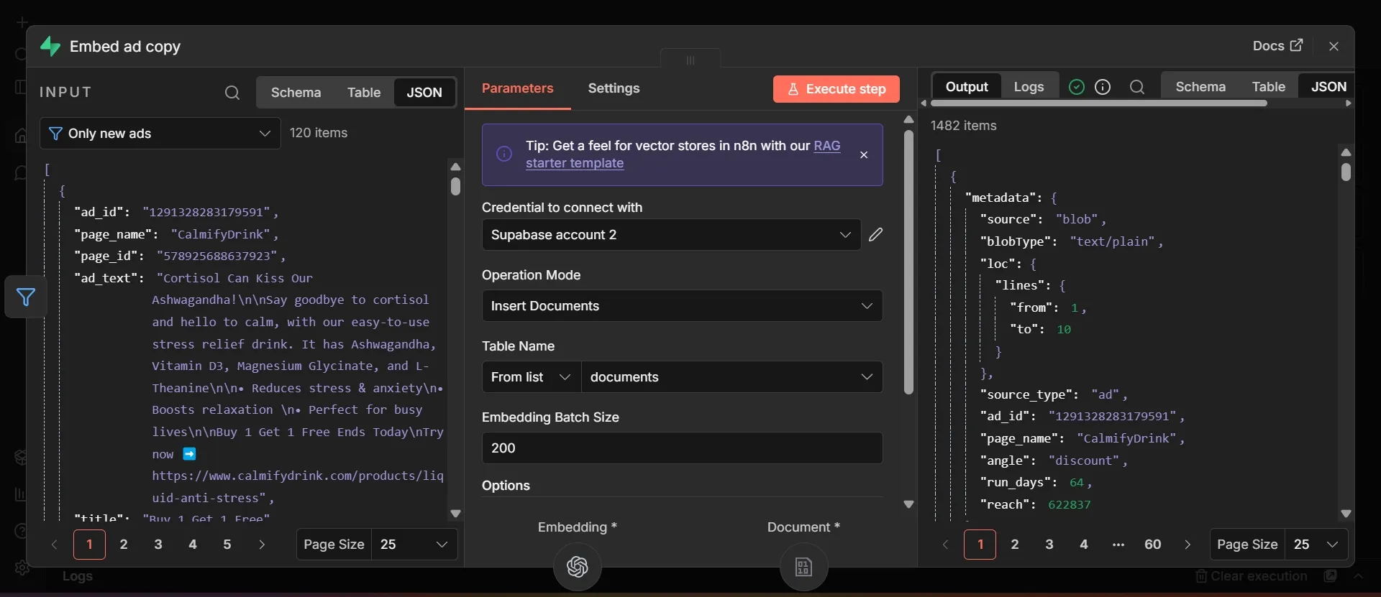This screenshot has height=597, width=1381.
Task: Open the Parameters tab
Action: click(518, 88)
